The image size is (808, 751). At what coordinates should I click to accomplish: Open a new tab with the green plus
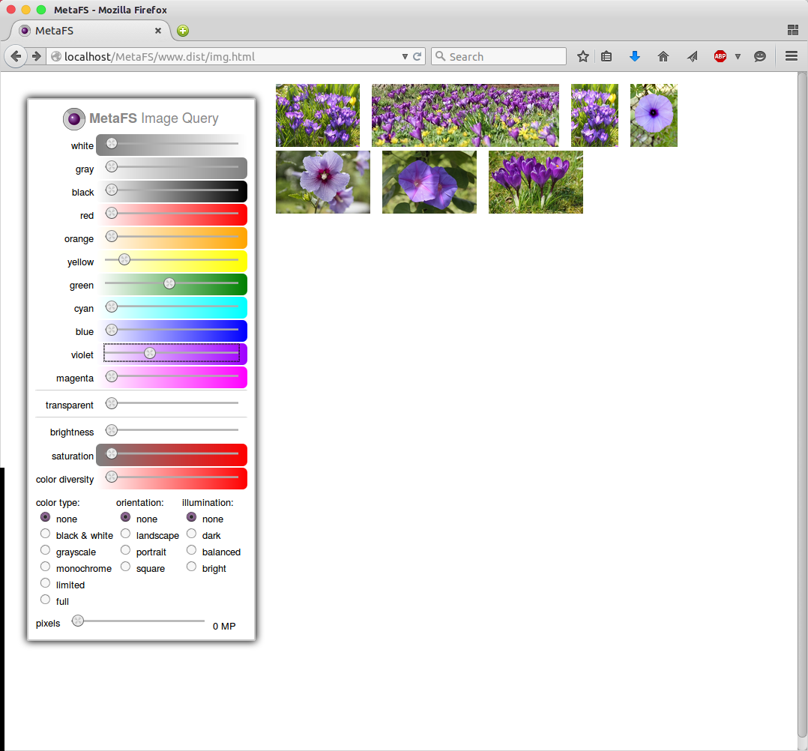183,31
